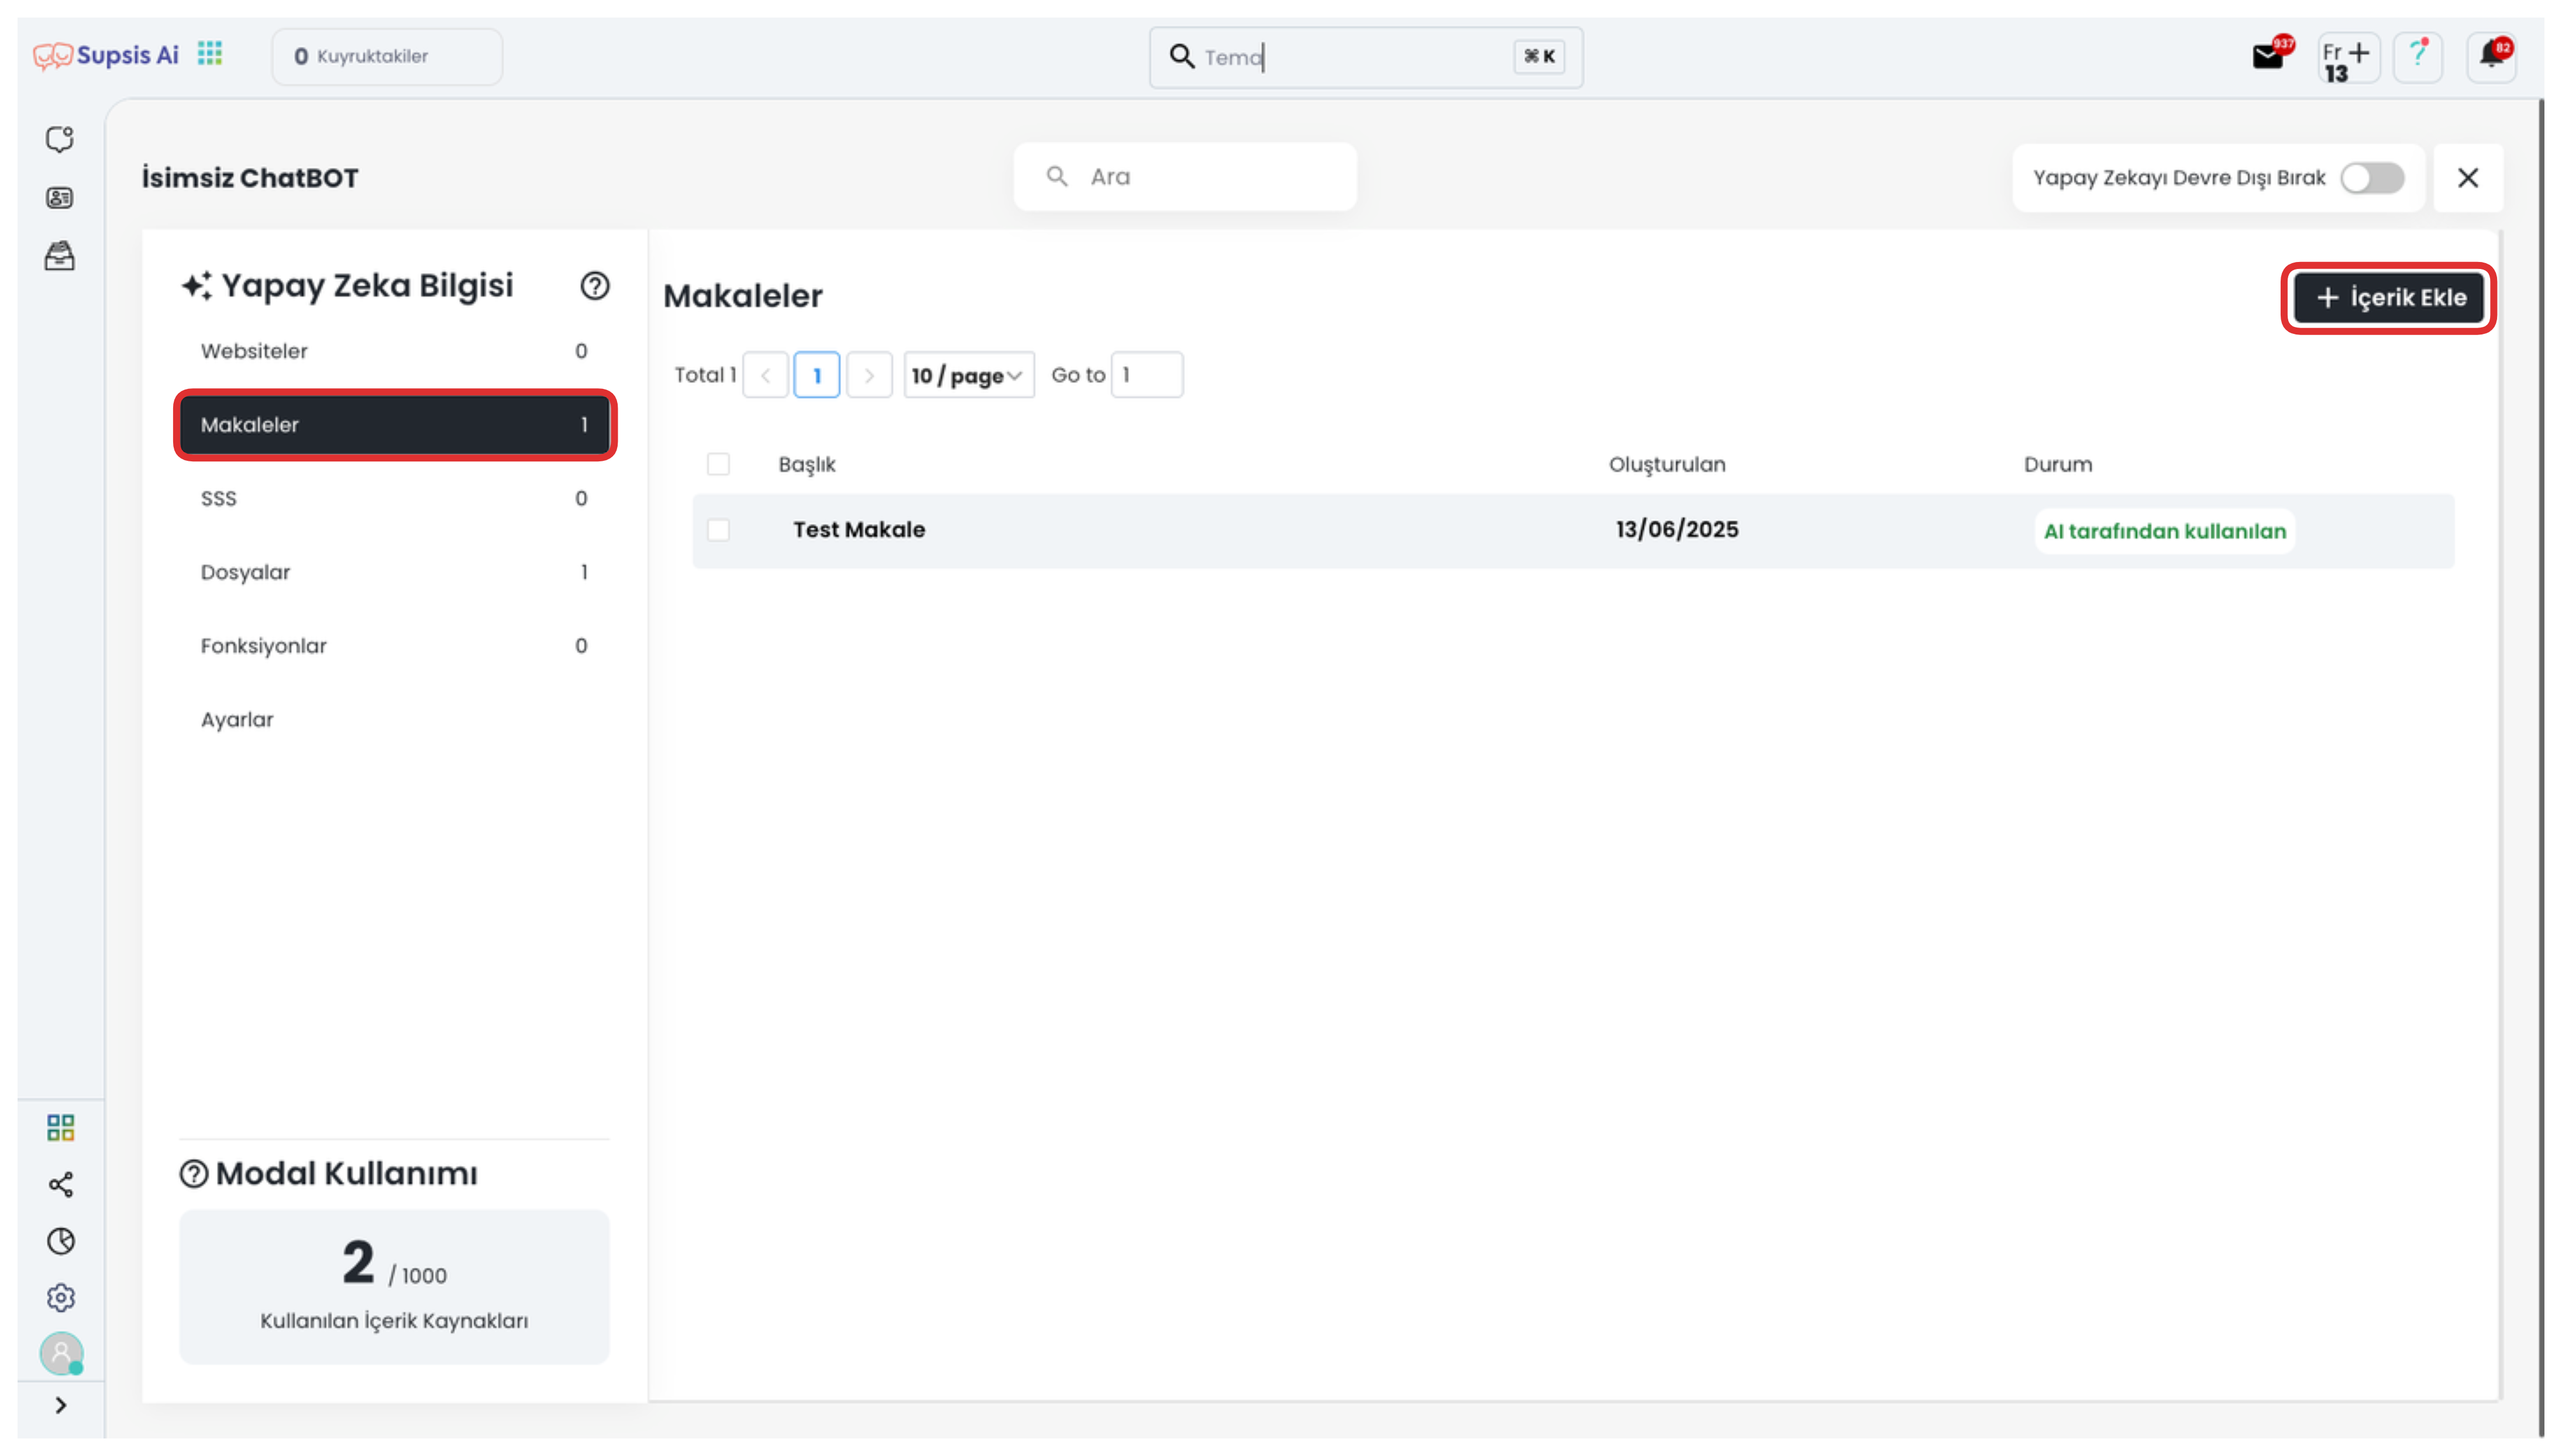Screen dimensions: 2562x1456
Task: Open the Test Makale article
Action: pos(859,530)
